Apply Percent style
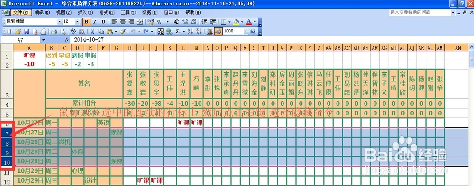 159,22
